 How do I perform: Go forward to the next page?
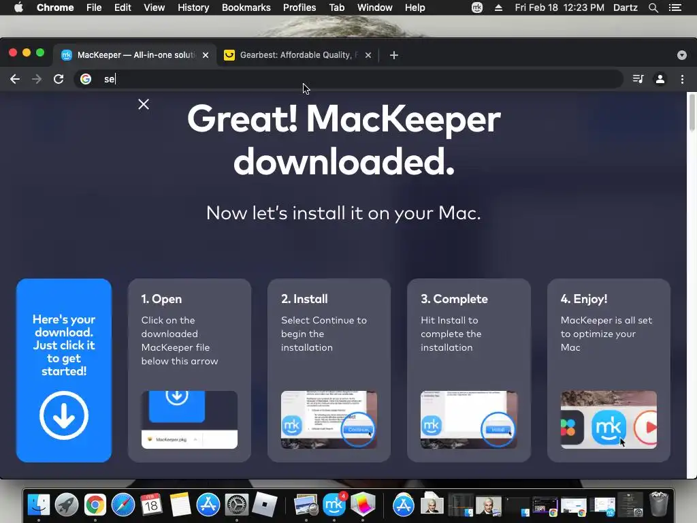pyautogui.click(x=37, y=79)
